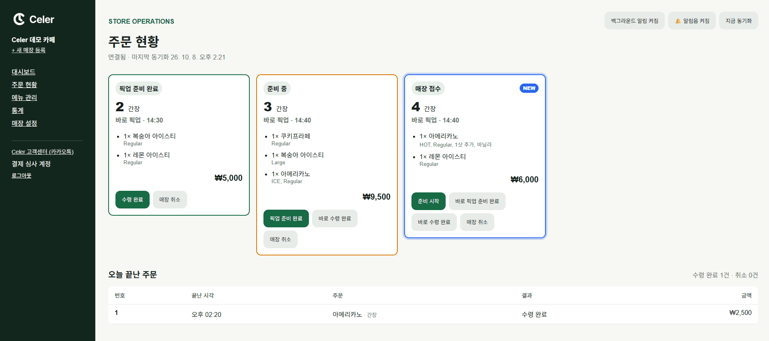Click the ₩6,000 order total
The height and width of the screenshot is (341, 769).
coord(524,180)
